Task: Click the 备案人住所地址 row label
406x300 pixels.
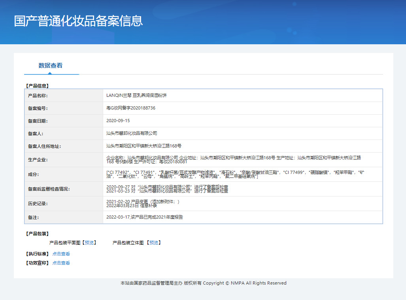Action: (45, 146)
